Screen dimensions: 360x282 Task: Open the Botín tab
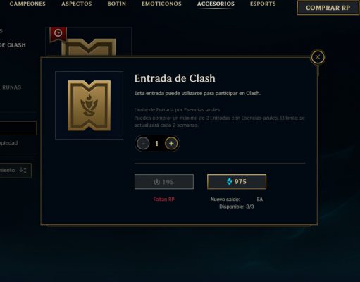click(x=117, y=4)
